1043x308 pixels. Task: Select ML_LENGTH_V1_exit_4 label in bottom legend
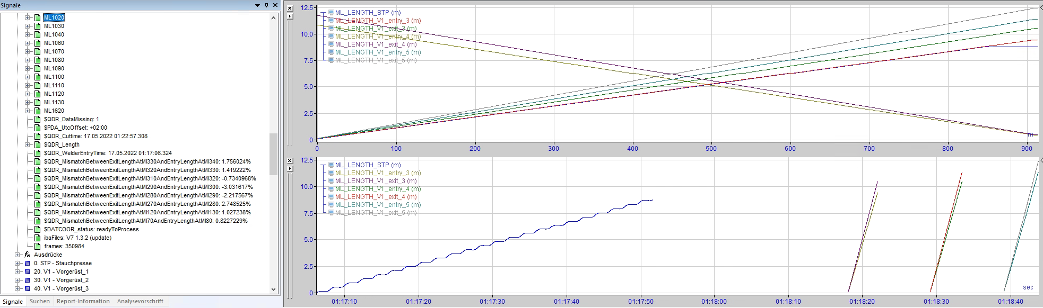tap(376, 197)
